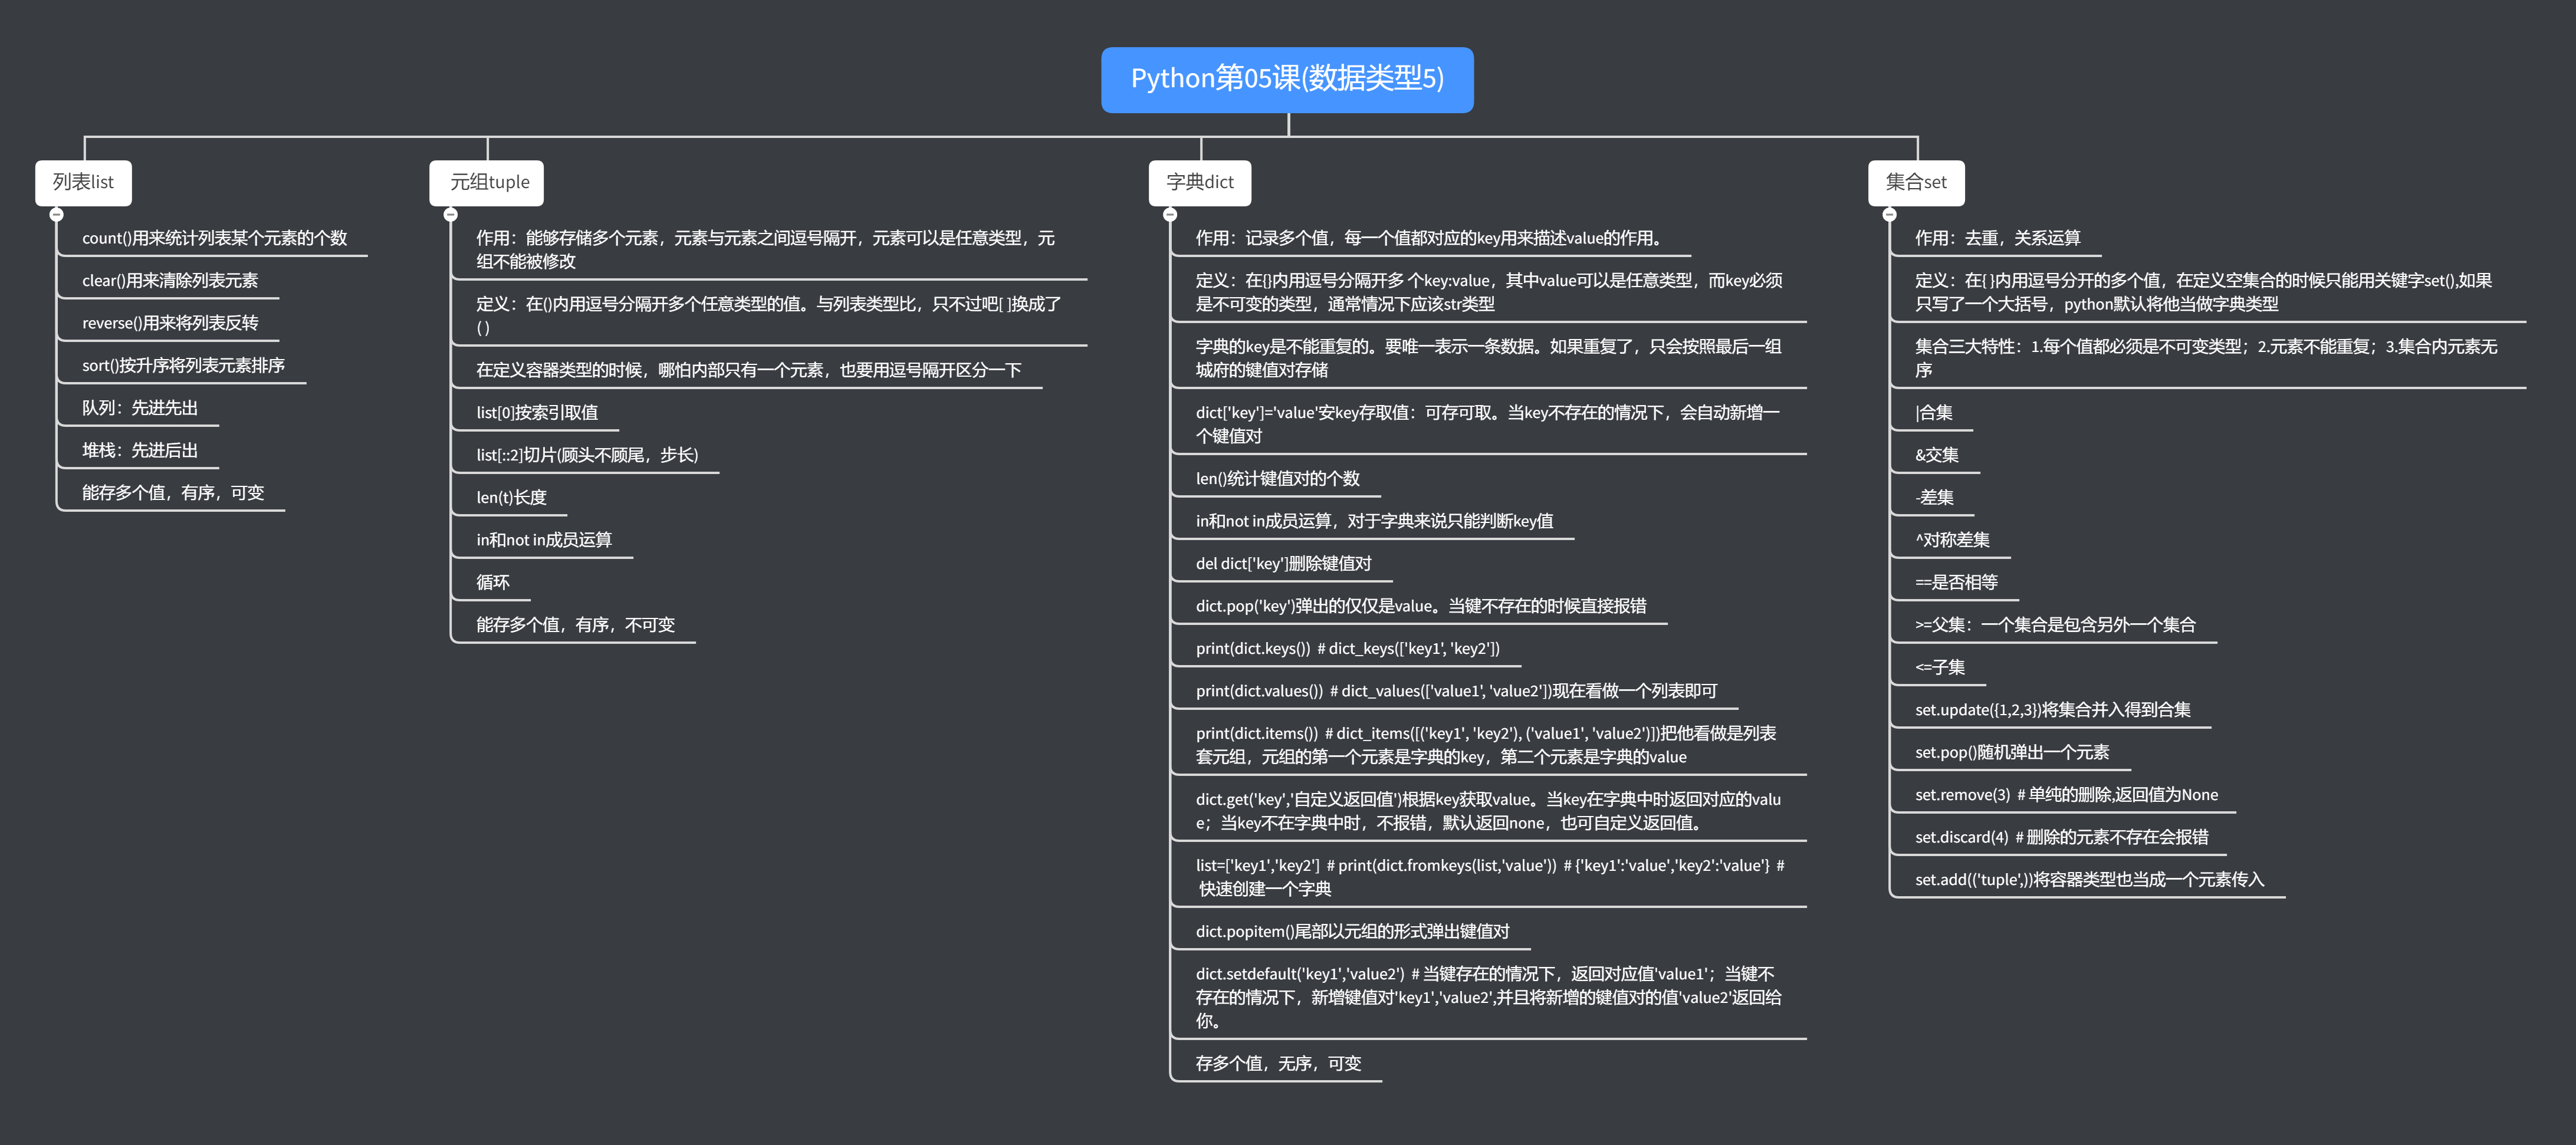Click the <=子集 node
Image resolution: width=2576 pixels, height=1145 pixels.
pos(1939,668)
